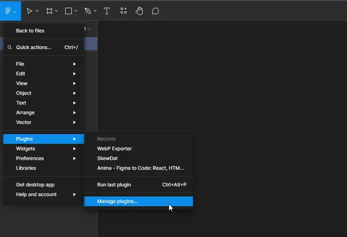Open Move tool dropdown chevron
The width and height of the screenshot is (347, 237).
(x=37, y=11)
